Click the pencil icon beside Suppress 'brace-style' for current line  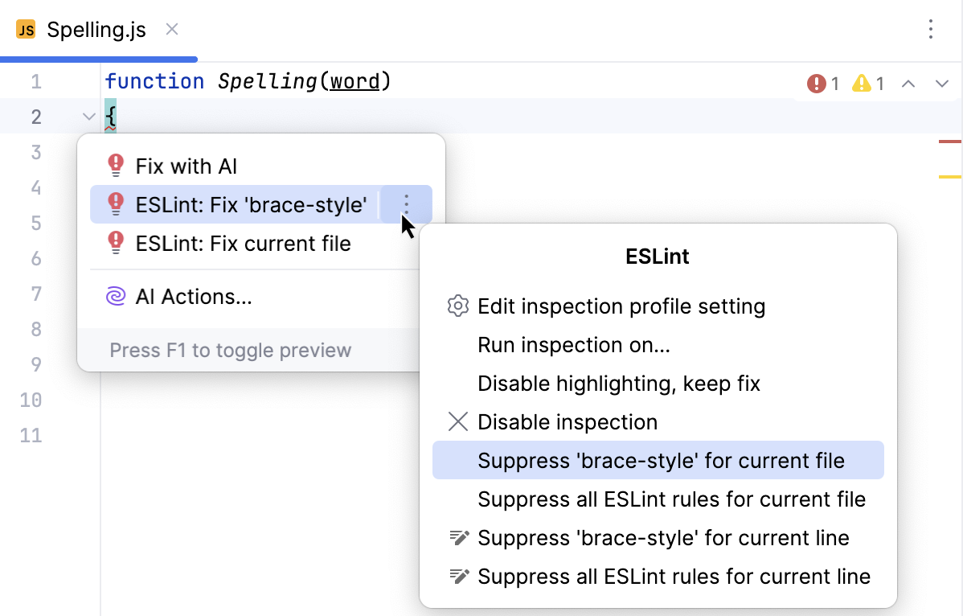pyautogui.click(x=459, y=537)
